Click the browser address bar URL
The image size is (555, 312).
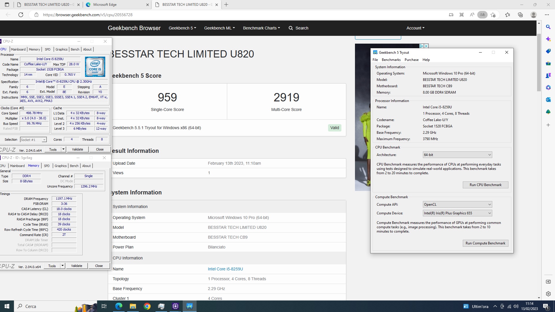(x=88, y=15)
